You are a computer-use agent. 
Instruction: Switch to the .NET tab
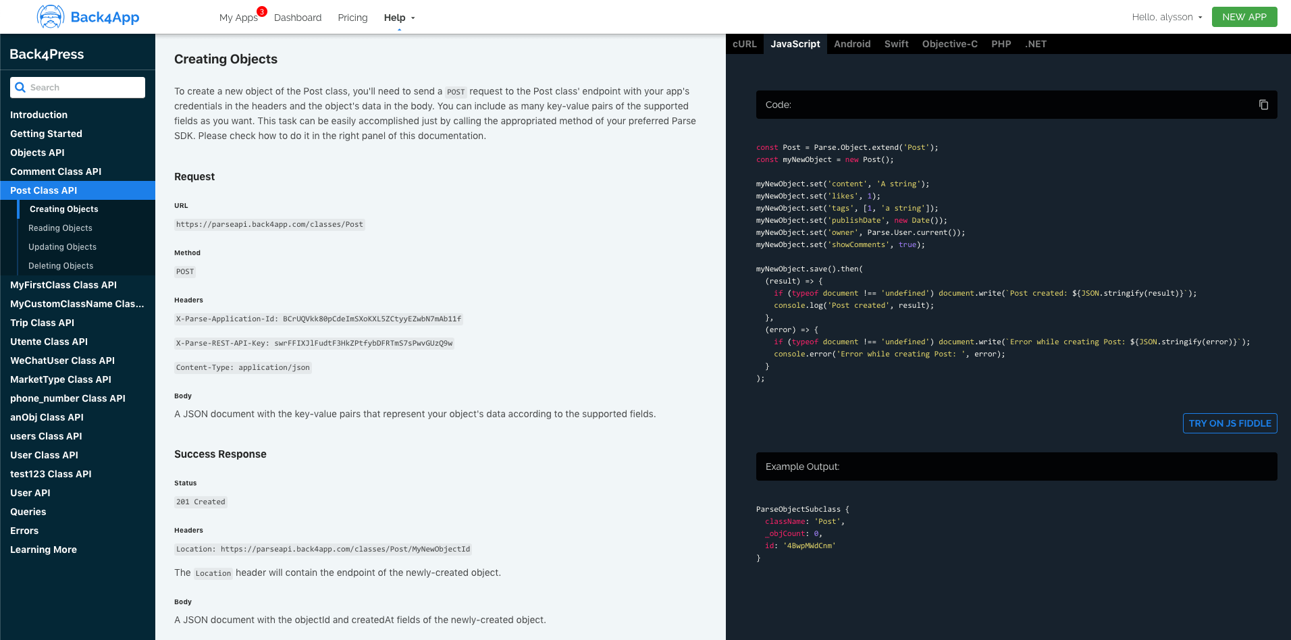point(1036,44)
